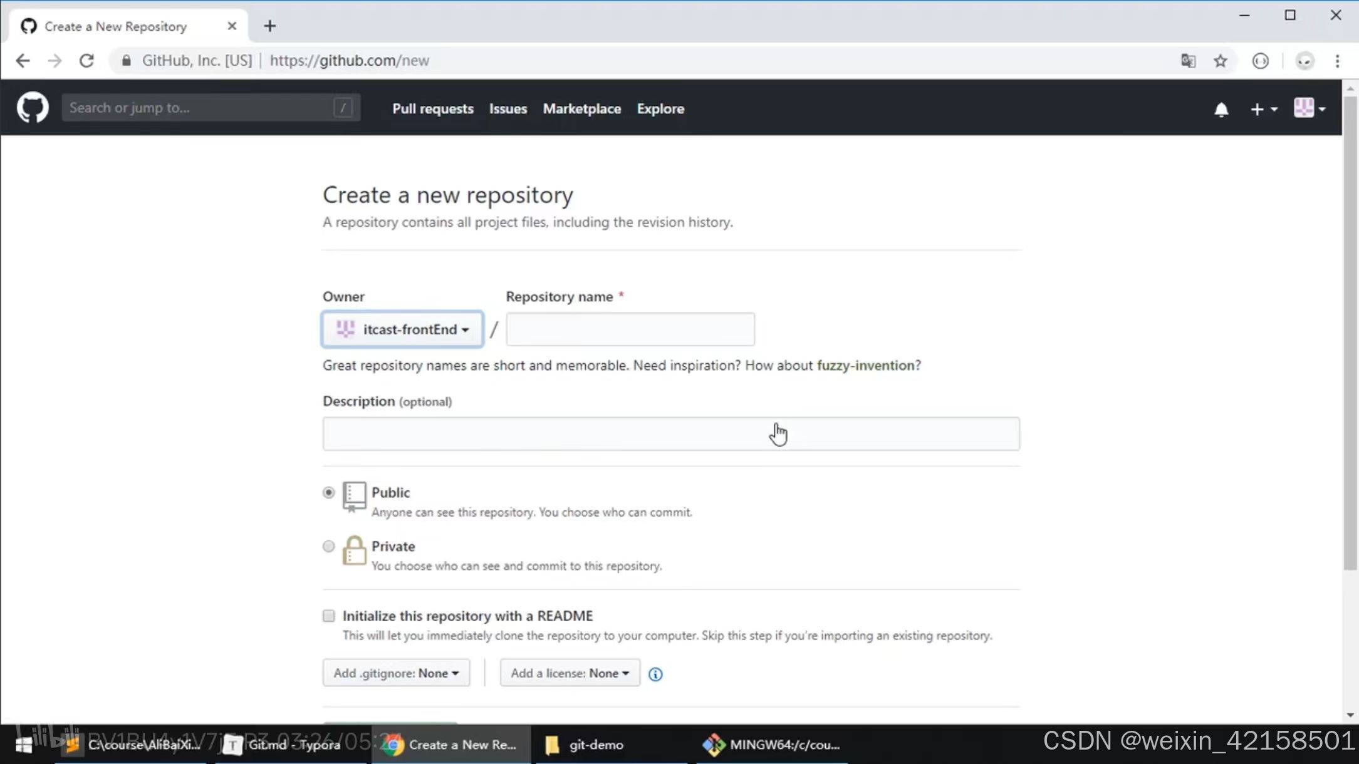Check Initialize this repository with a README
Screen dimensions: 1359x764
(328, 616)
